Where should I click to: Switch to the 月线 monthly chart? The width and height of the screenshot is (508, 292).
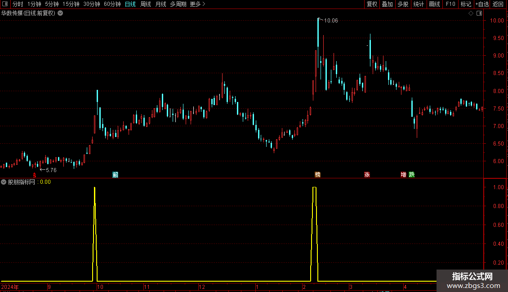(160, 4)
